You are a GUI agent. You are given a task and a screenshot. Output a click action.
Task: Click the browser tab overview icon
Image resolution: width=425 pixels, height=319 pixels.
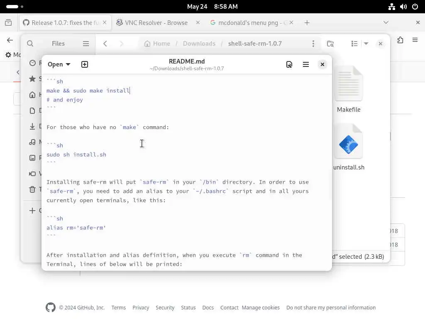8,22
